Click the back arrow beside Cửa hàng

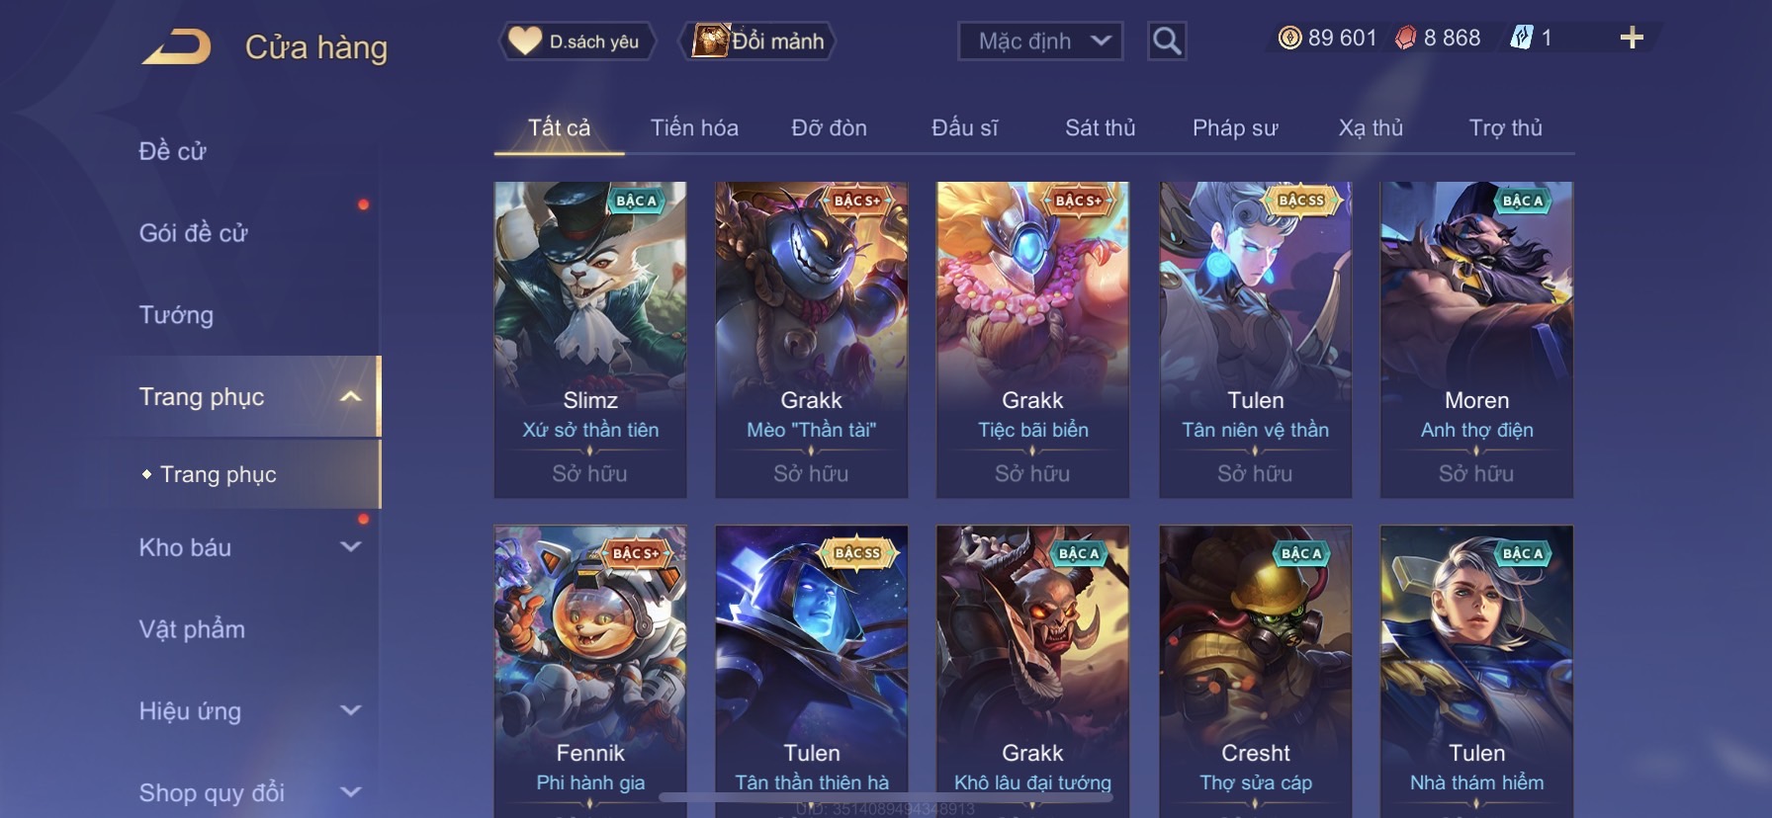(176, 46)
